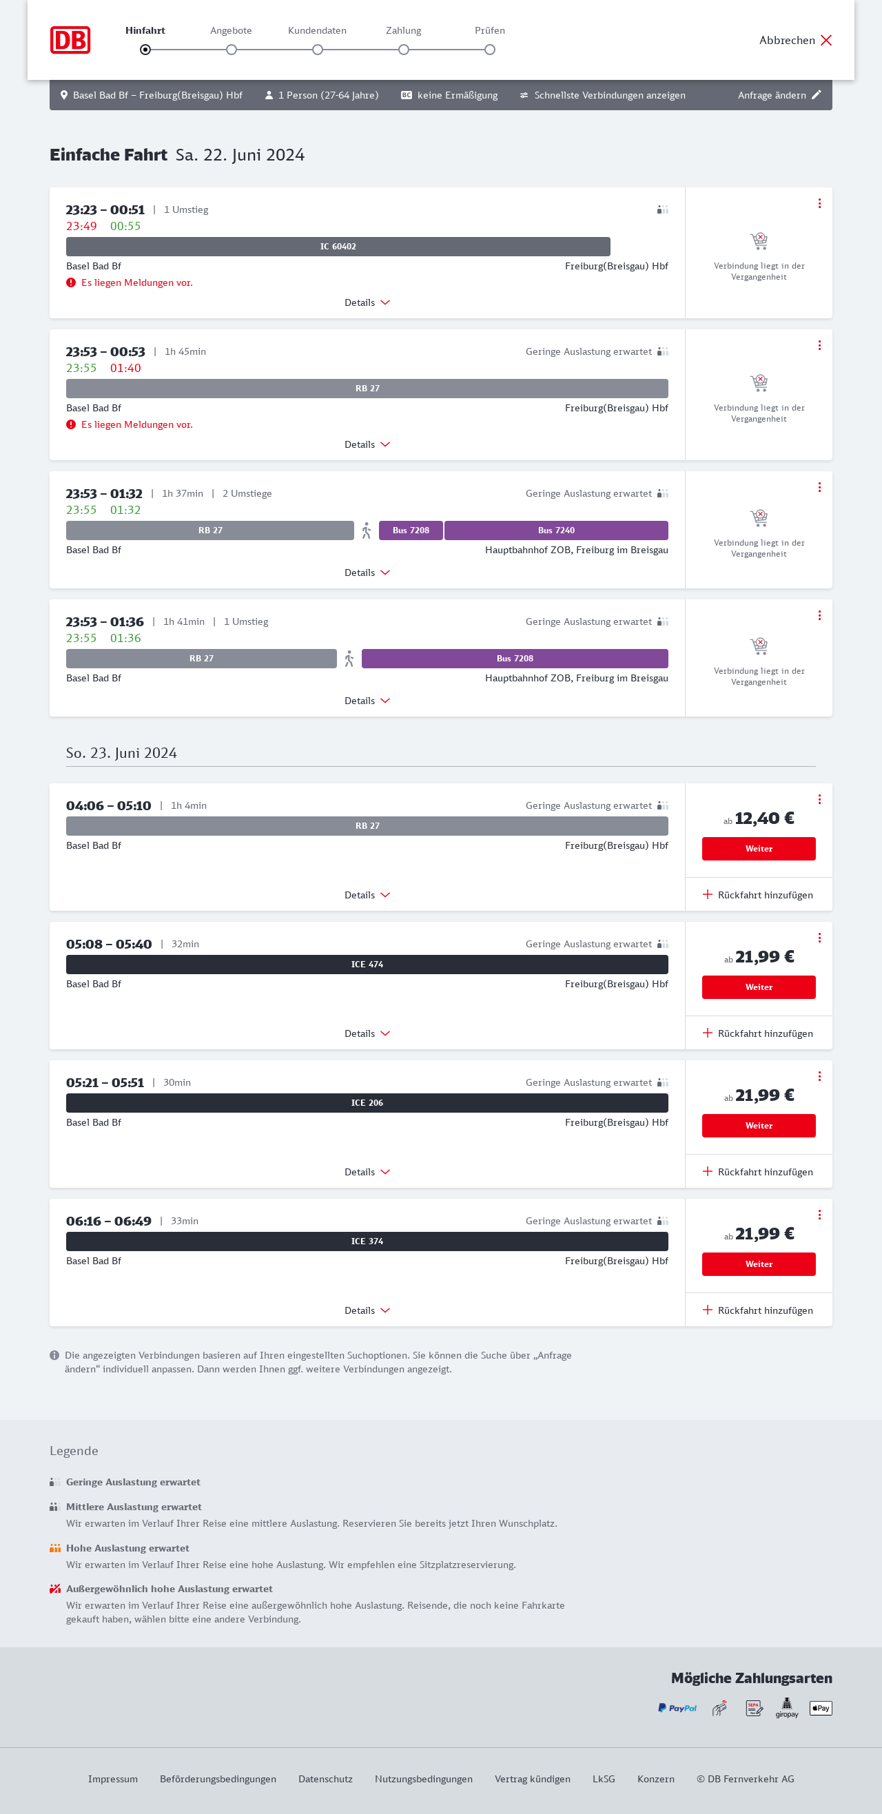Click the ICE 474 train segment bar

tap(367, 964)
